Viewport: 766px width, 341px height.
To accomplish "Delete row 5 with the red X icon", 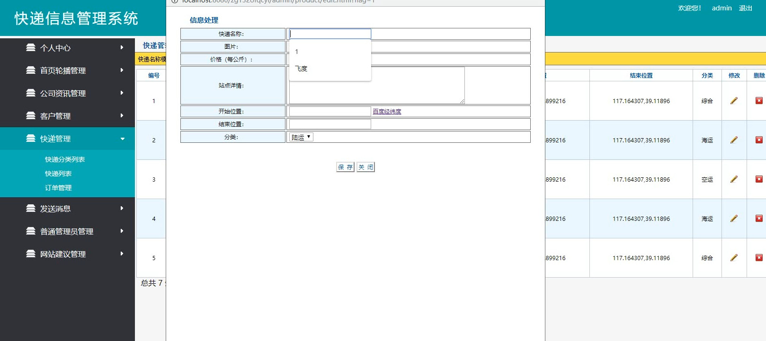I will tap(759, 258).
